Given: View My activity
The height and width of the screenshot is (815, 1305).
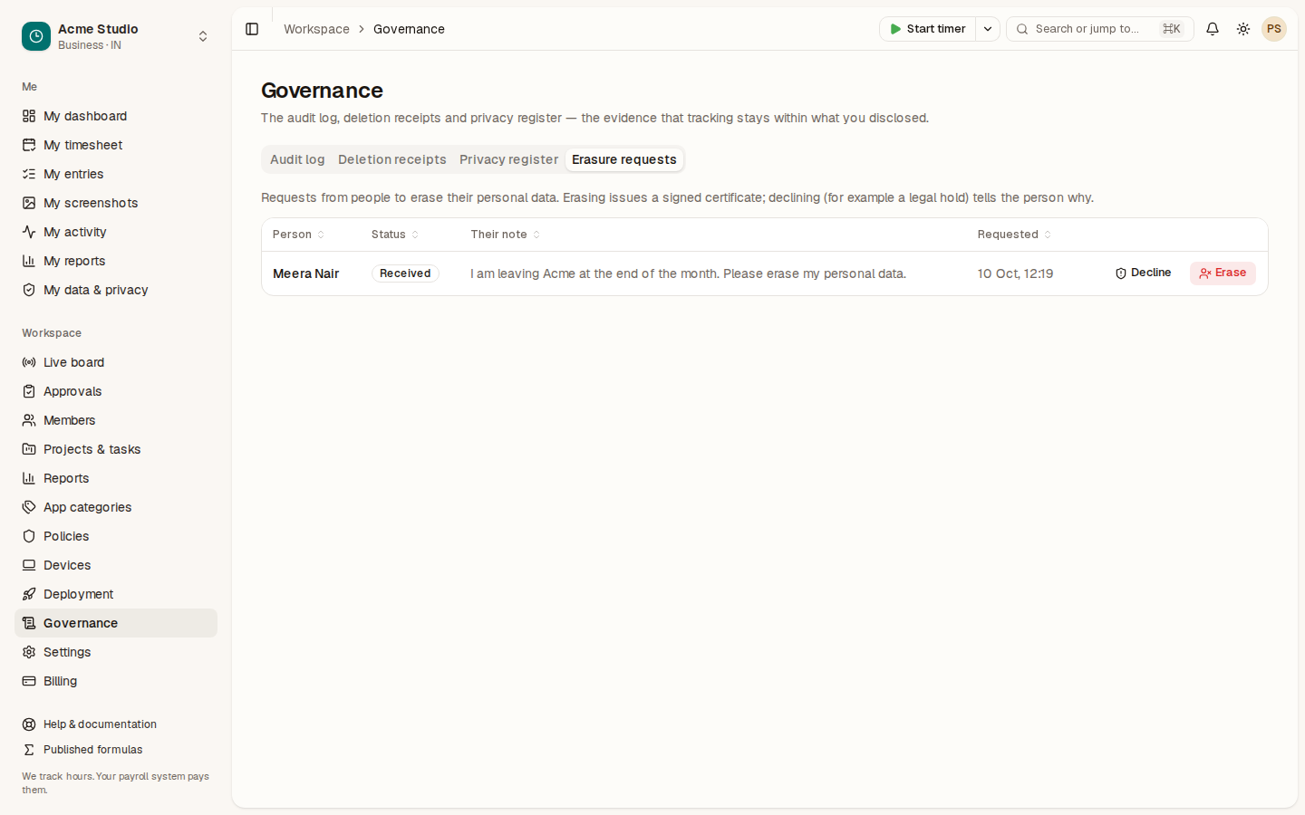Looking at the screenshot, I should (x=116, y=232).
